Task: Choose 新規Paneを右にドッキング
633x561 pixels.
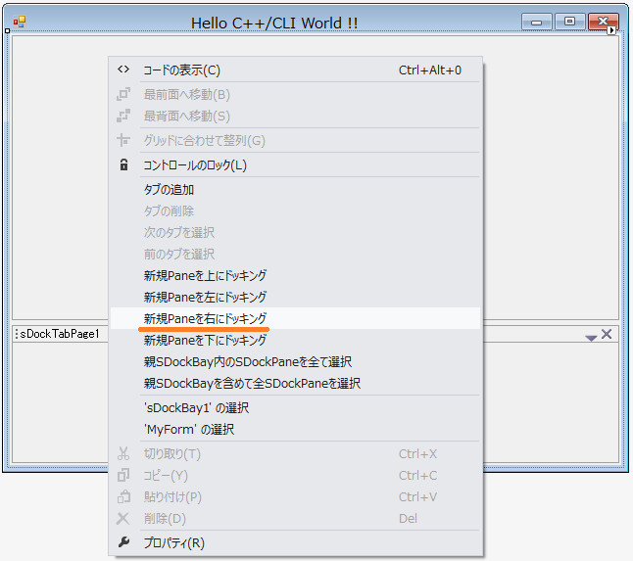Action: [296, 318]
